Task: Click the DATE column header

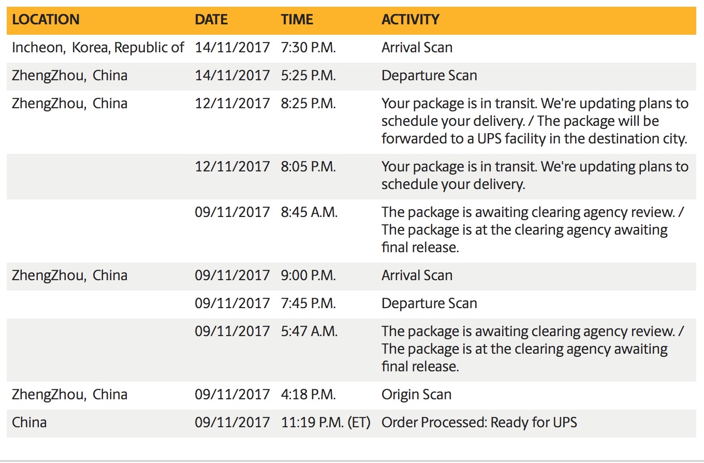Action: [211, 20]
